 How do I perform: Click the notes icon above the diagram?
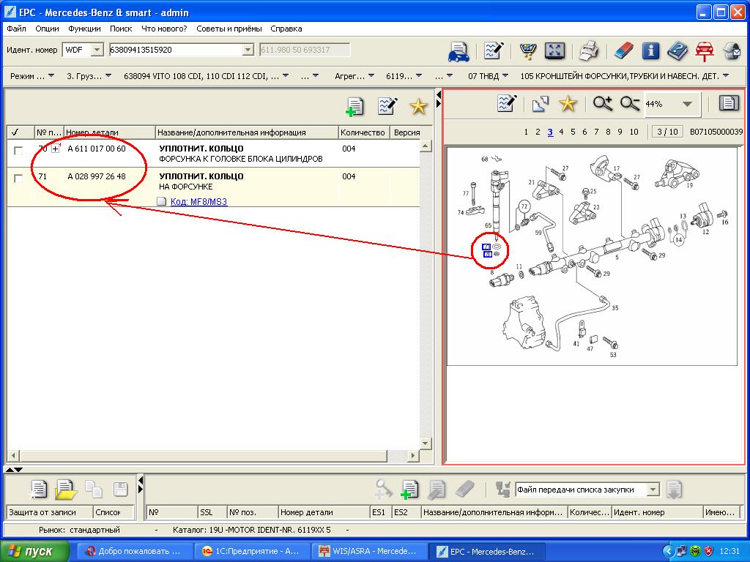point(507,104)
